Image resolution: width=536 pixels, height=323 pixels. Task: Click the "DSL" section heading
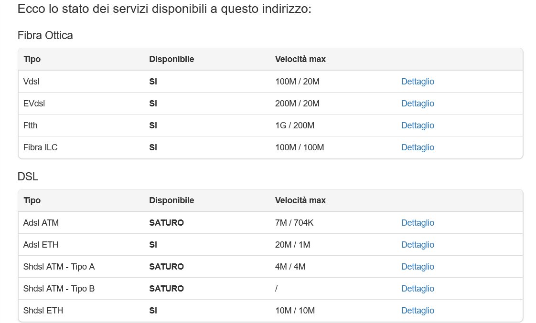28,177
